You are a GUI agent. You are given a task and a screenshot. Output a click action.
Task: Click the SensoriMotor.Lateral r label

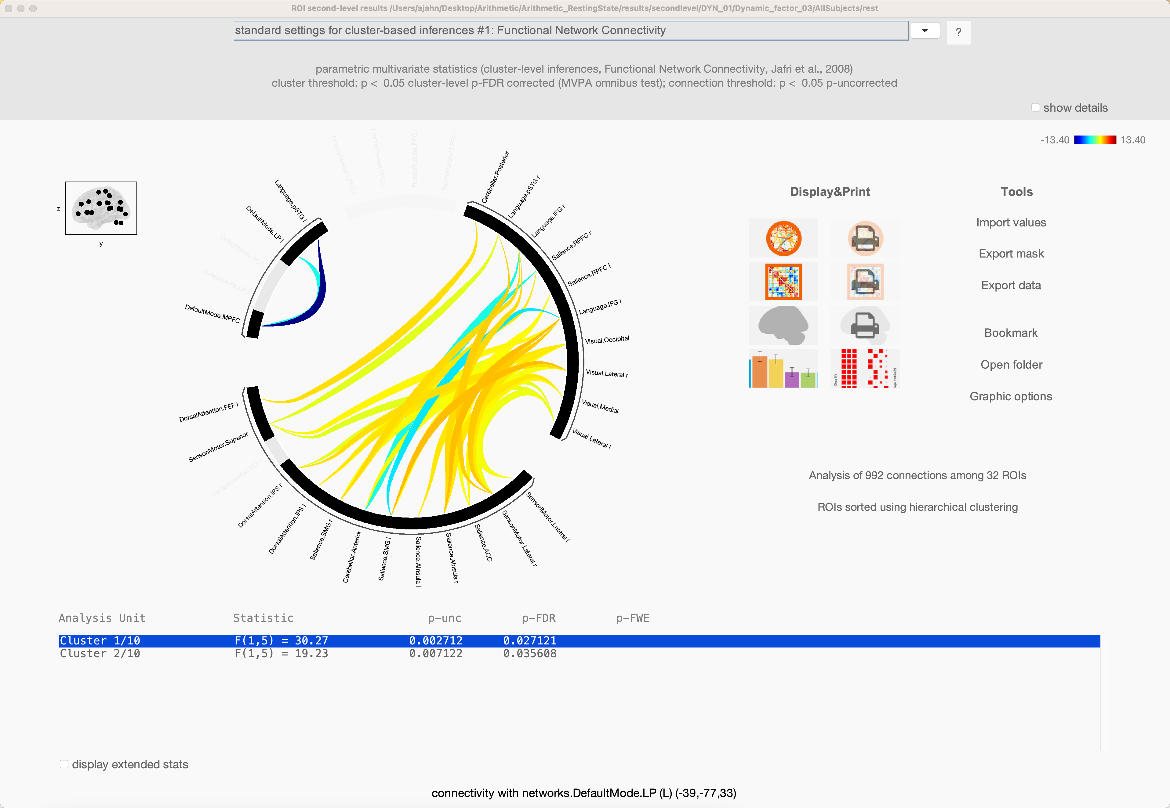(519, 538)
